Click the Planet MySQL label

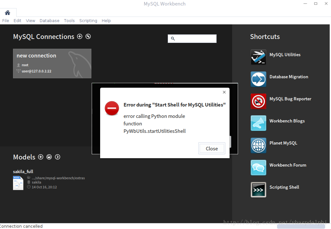click(283, 143)
